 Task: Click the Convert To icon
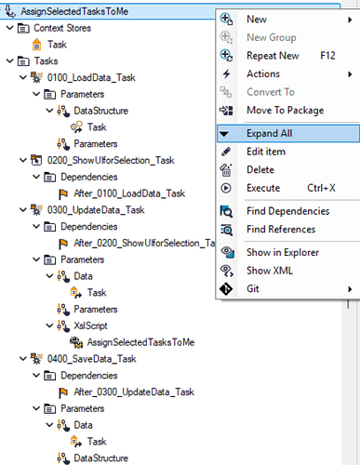pos(226,92)
